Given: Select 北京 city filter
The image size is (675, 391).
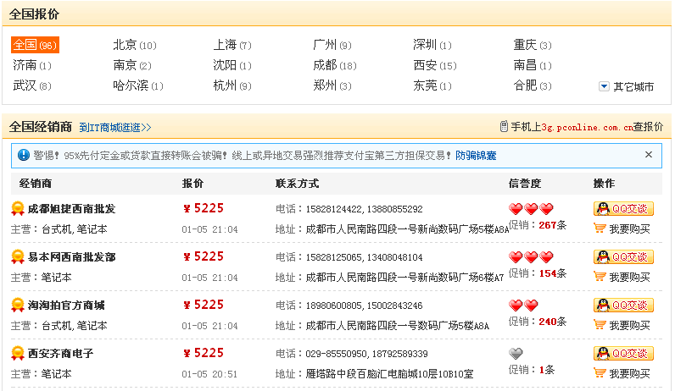Looking at the screenshot, I should 125,45.
